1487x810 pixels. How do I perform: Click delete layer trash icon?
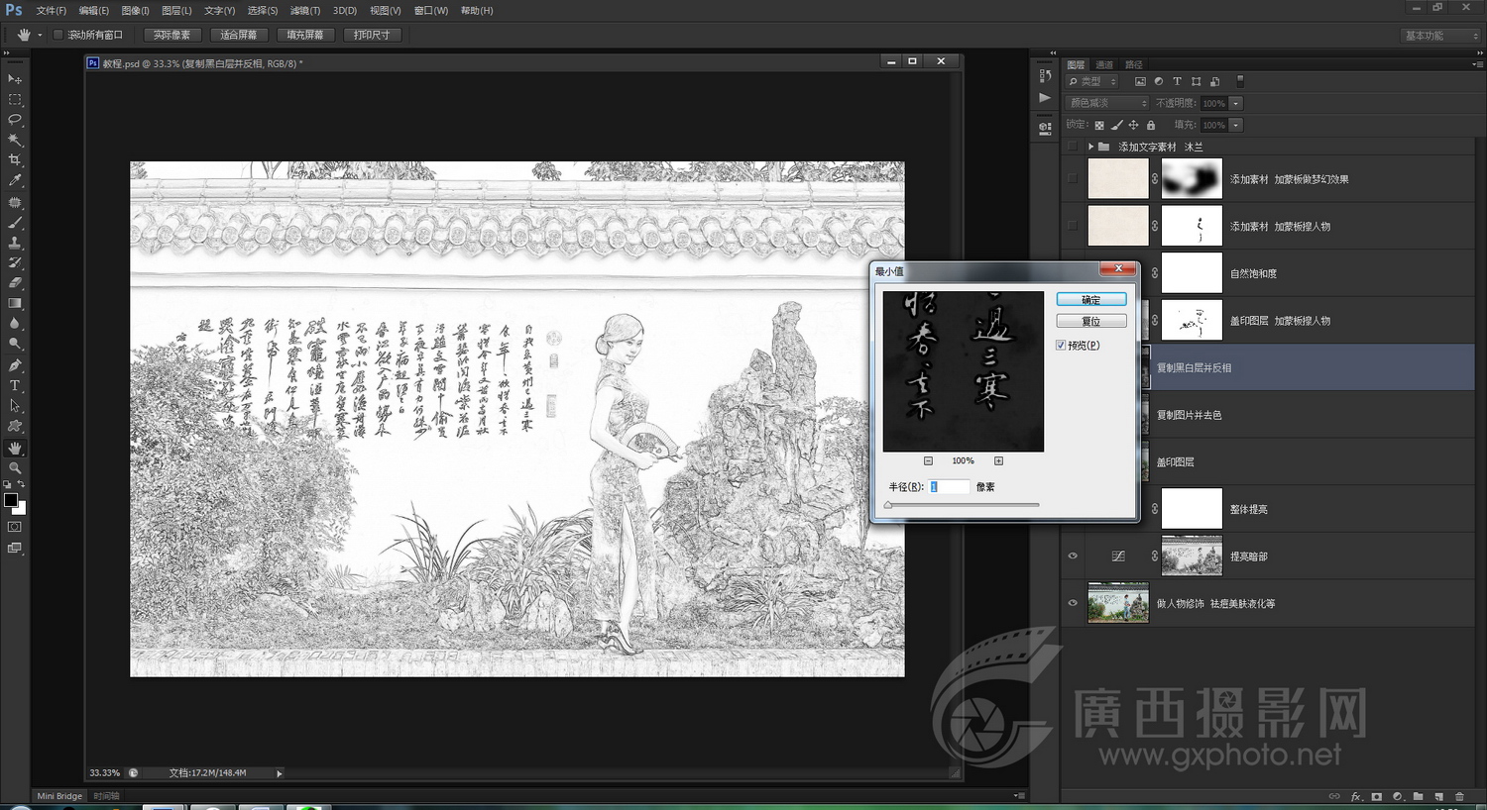point(1459,796)
